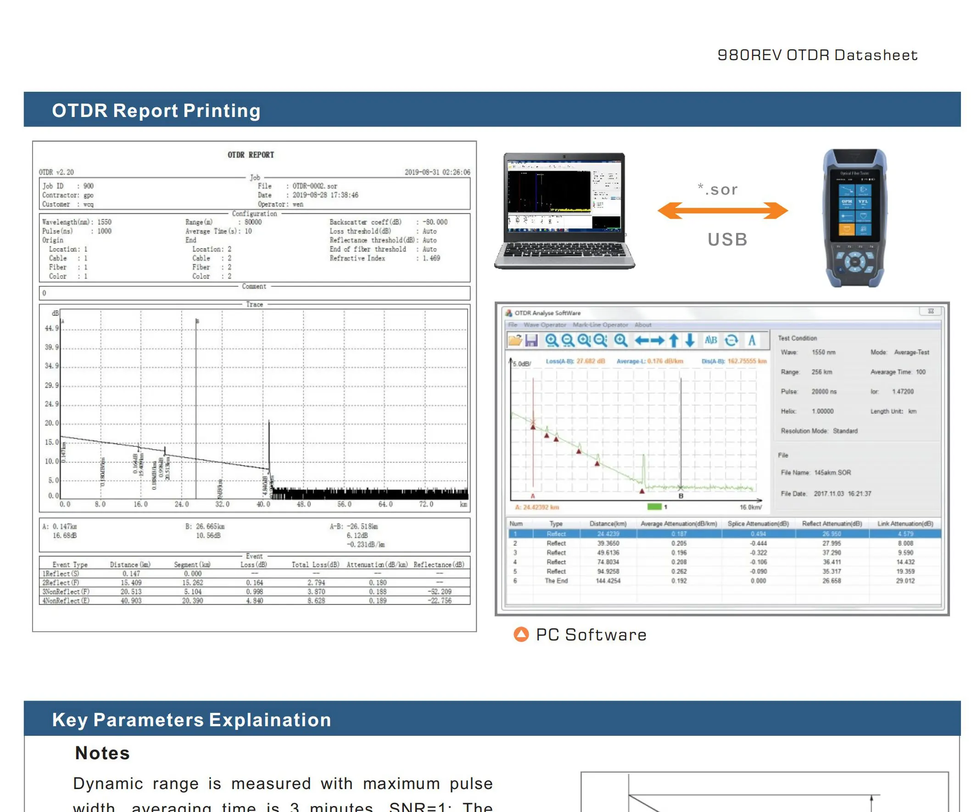Open the Wave Operator menu
Viewport: 977px width, 812px height.
pos(545,325)
